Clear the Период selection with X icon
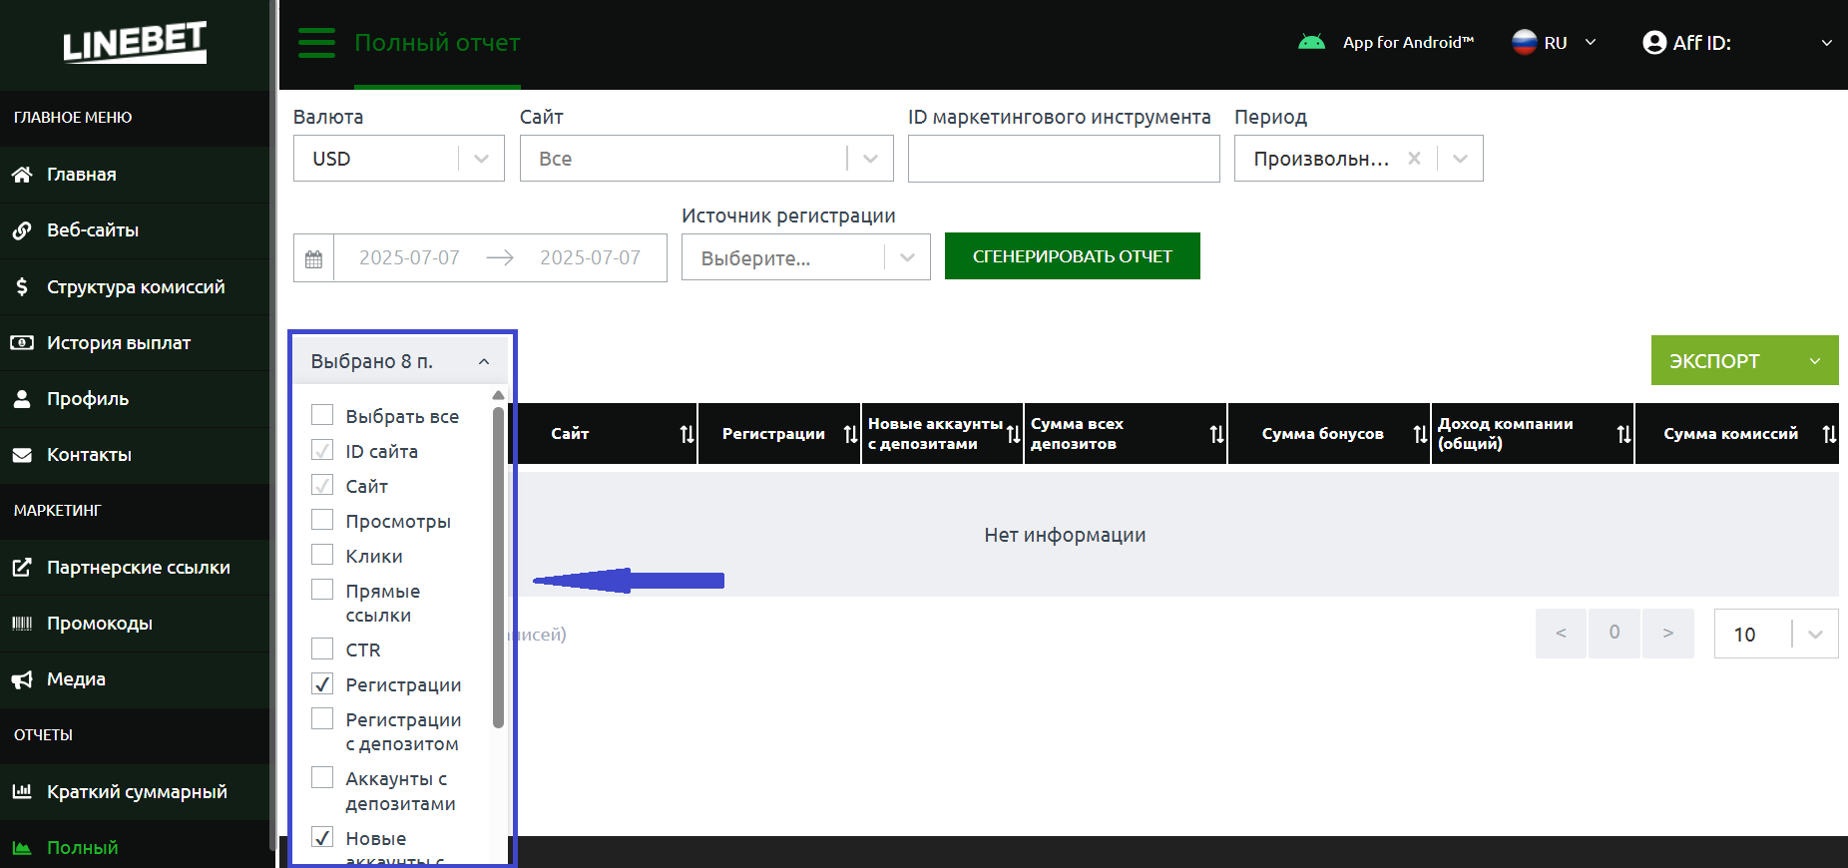 [1414, 158]
